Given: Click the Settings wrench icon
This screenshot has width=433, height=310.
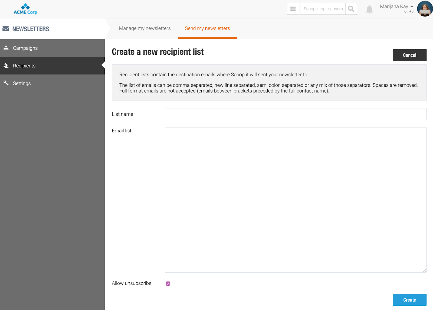Looking at the screenshot, I should click(6, 83).
